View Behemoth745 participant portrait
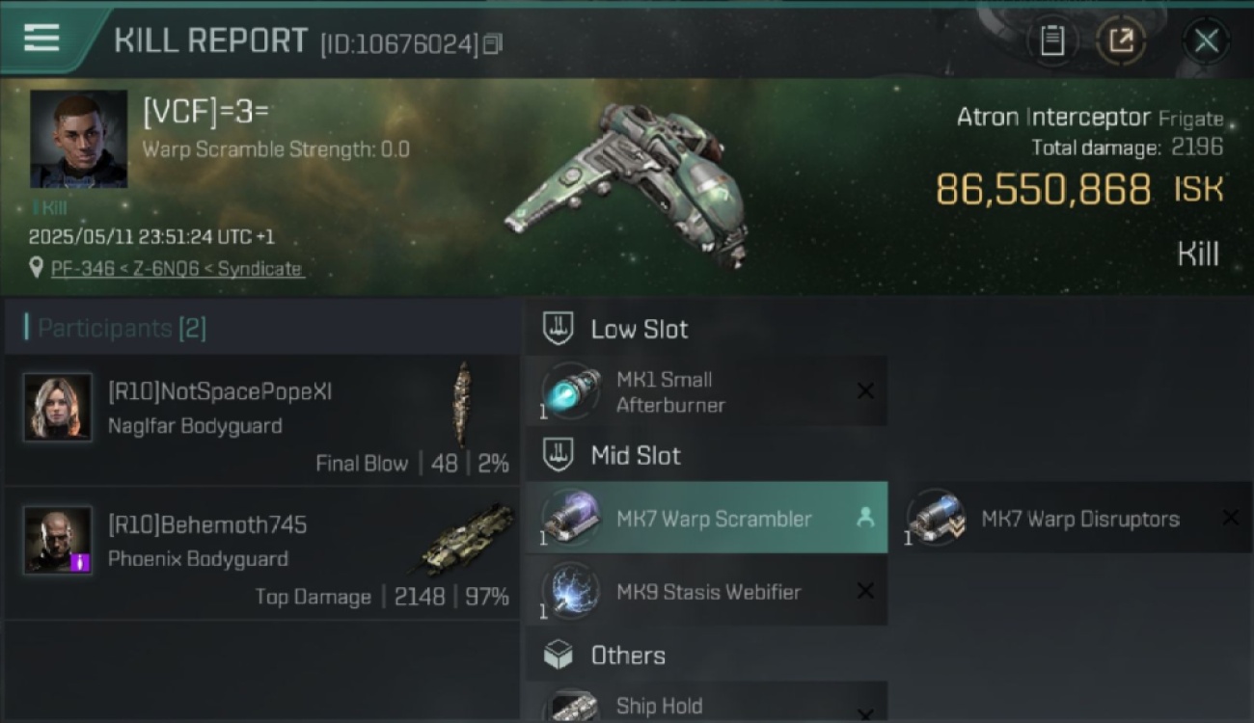 (58, 540)
